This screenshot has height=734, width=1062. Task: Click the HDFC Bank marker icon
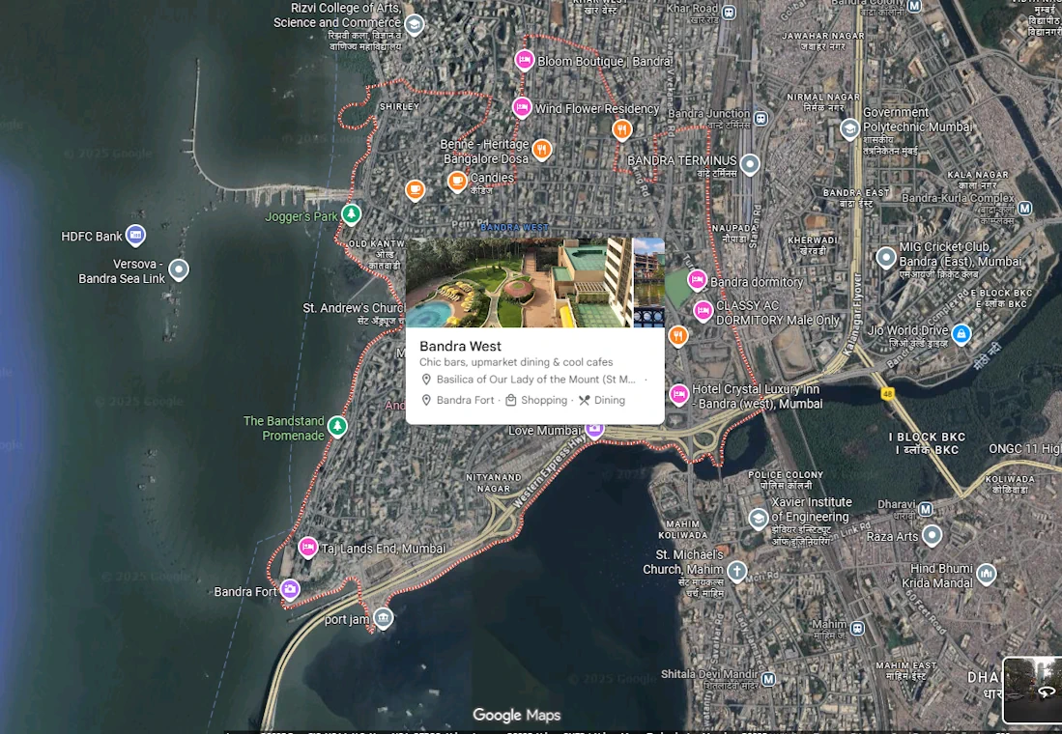click(x=135, y=235)
